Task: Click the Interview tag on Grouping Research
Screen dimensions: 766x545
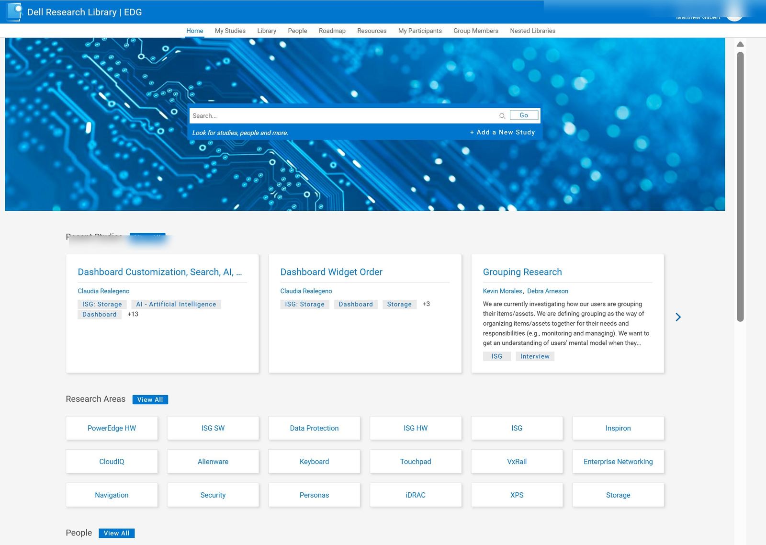Action: 535,356
